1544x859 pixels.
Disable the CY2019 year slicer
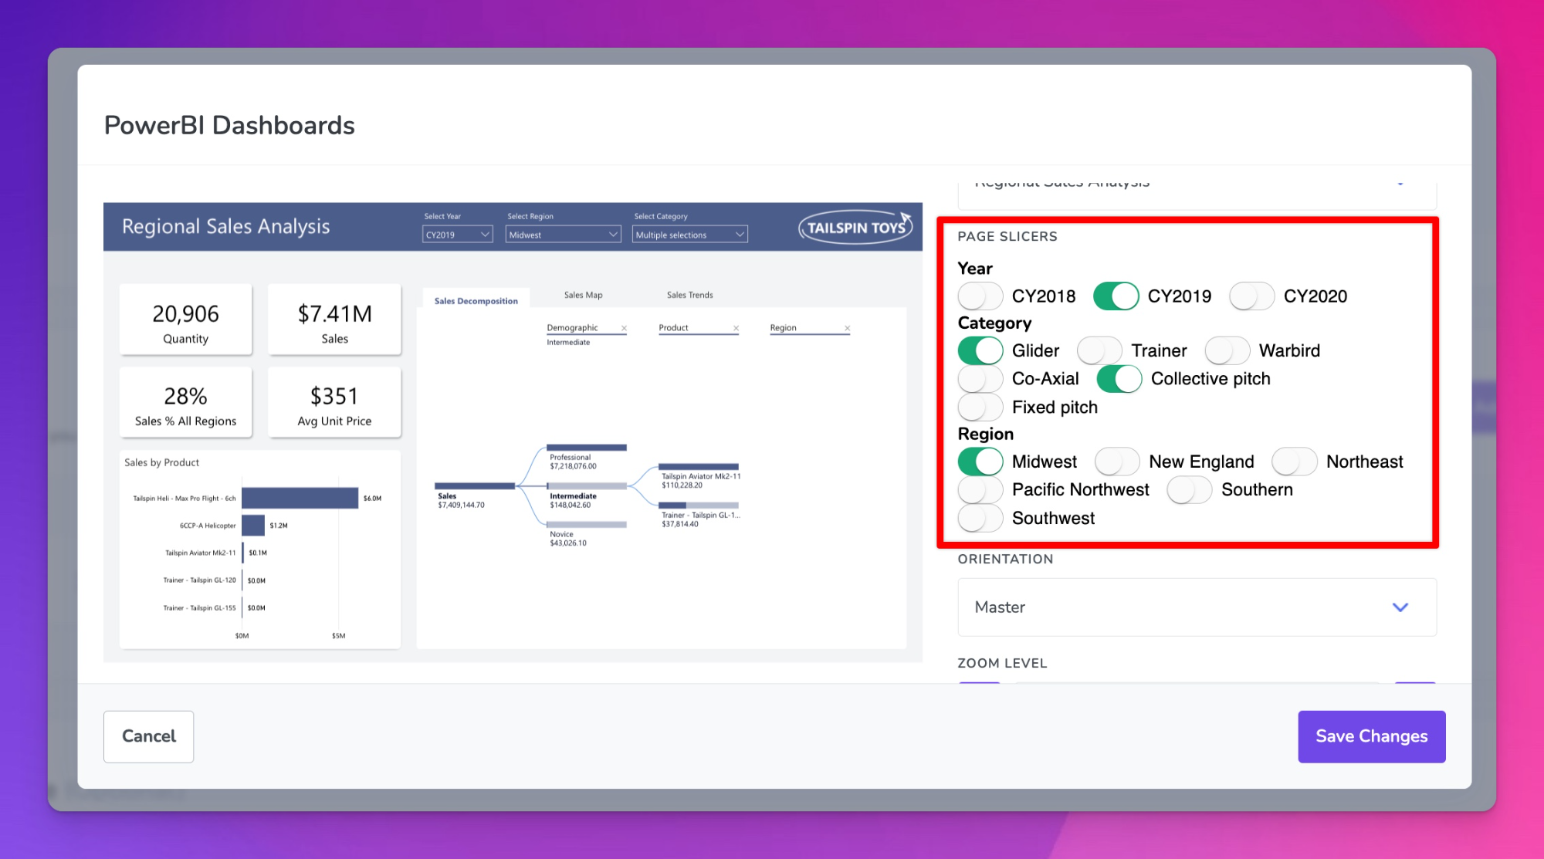(x=1116, y=296)
